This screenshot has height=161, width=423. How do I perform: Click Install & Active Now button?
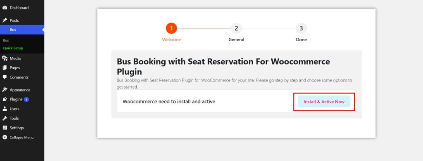(x=324, y=102)
